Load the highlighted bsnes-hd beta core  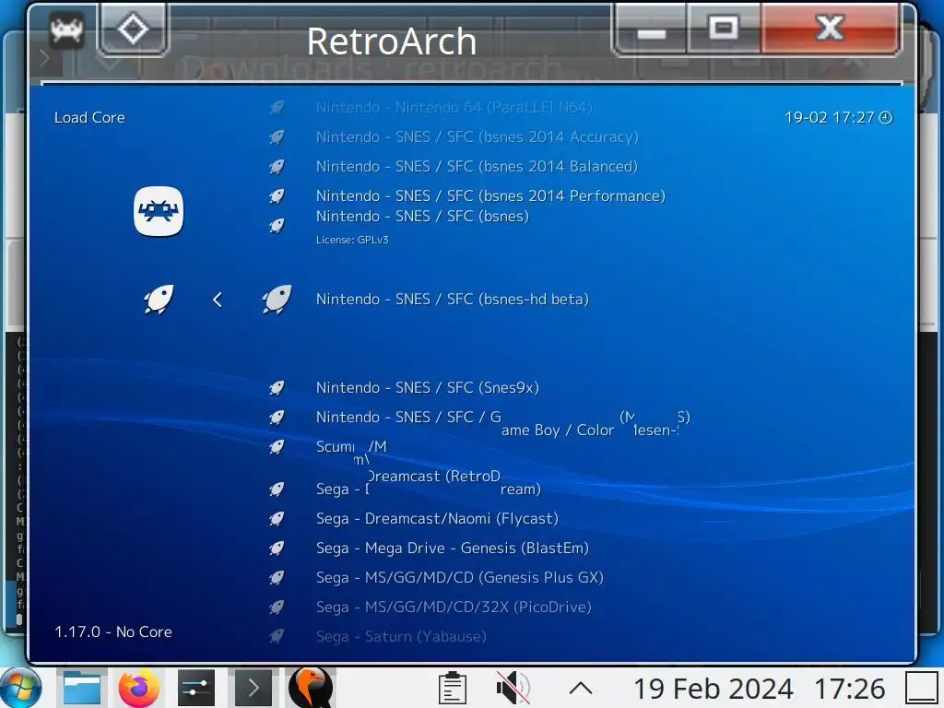tap(452, 300)
